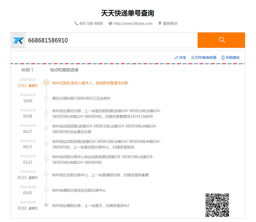Click the phone icon beside 400-188-8888

[76, 23]
